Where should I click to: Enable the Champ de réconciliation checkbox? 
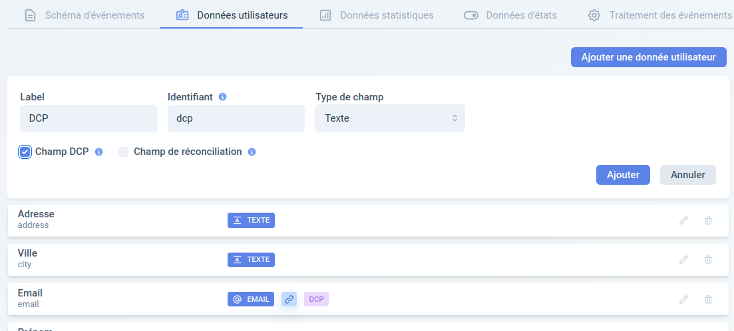point(123,152)
